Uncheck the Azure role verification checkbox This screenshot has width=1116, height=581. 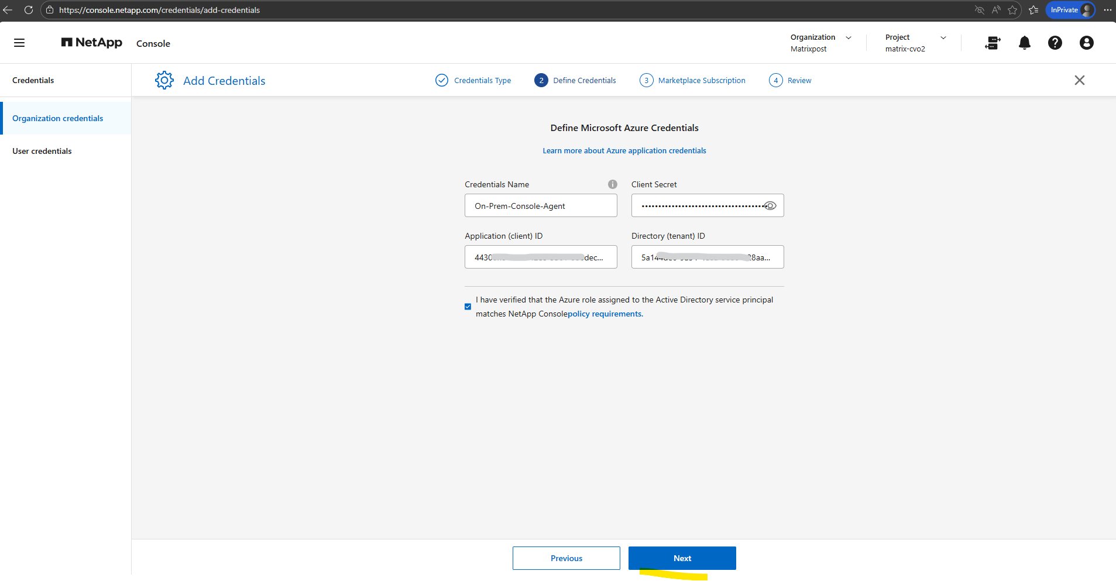pyautogui.click(x=468, y=307)
